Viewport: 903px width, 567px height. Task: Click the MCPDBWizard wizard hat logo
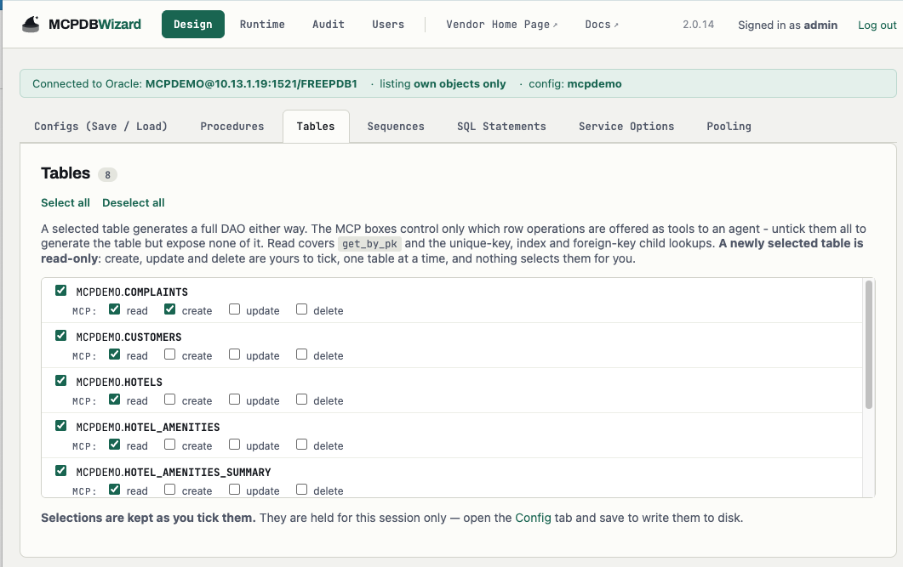pyautogui.click(x=31, y=24)
